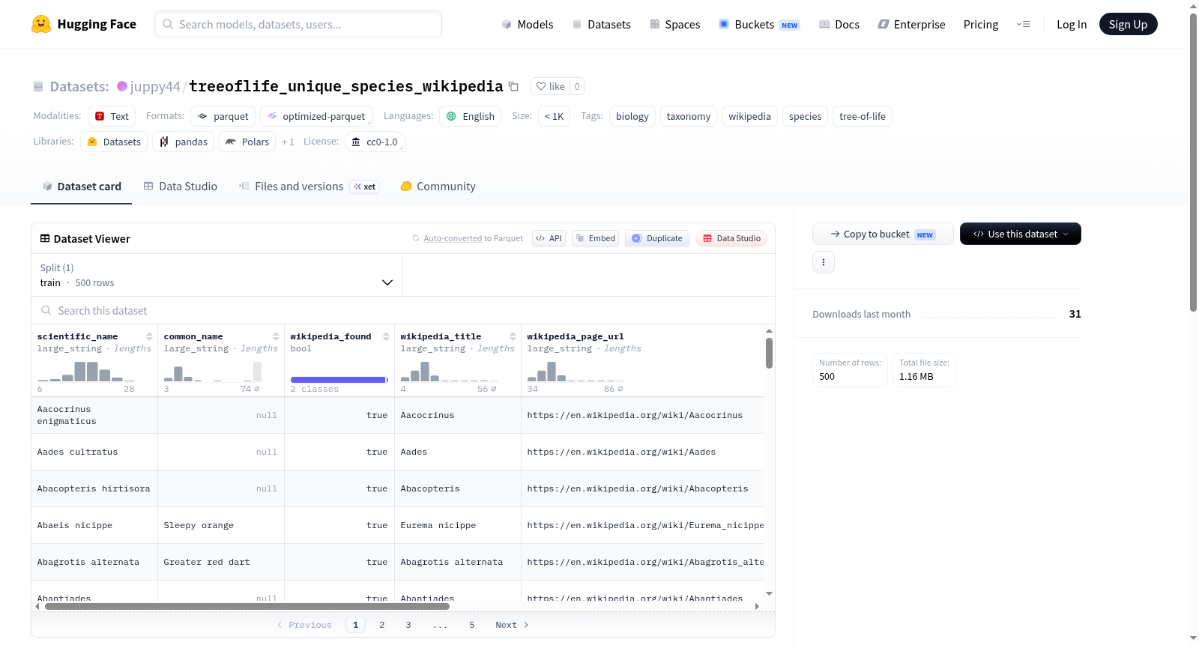
Task: Go to page 2 of the table
Action: [382, 625]
